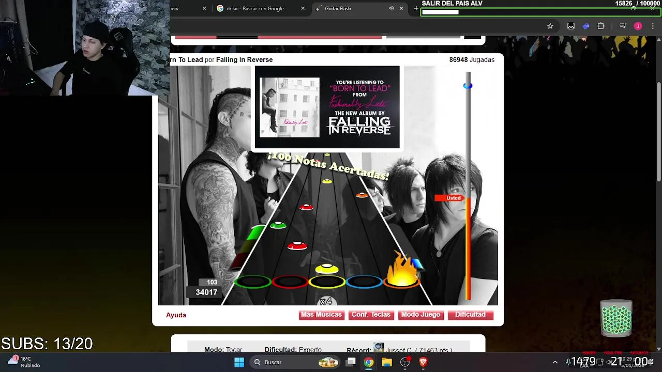Click the green gem jar overlay icon
The height and width of the screenshot is (372, 662).
(x=616, y=318)
